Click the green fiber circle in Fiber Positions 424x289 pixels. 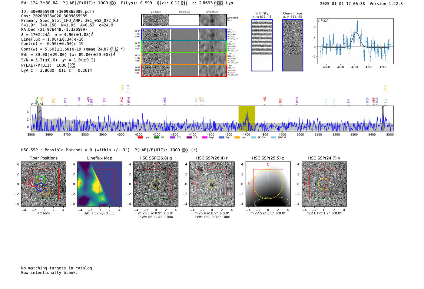(41, 180)
